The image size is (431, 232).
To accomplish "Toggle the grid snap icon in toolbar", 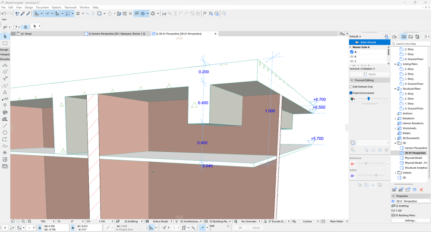I will (78, 13).
